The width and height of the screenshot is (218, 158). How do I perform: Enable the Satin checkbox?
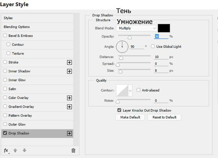point(5,89)
